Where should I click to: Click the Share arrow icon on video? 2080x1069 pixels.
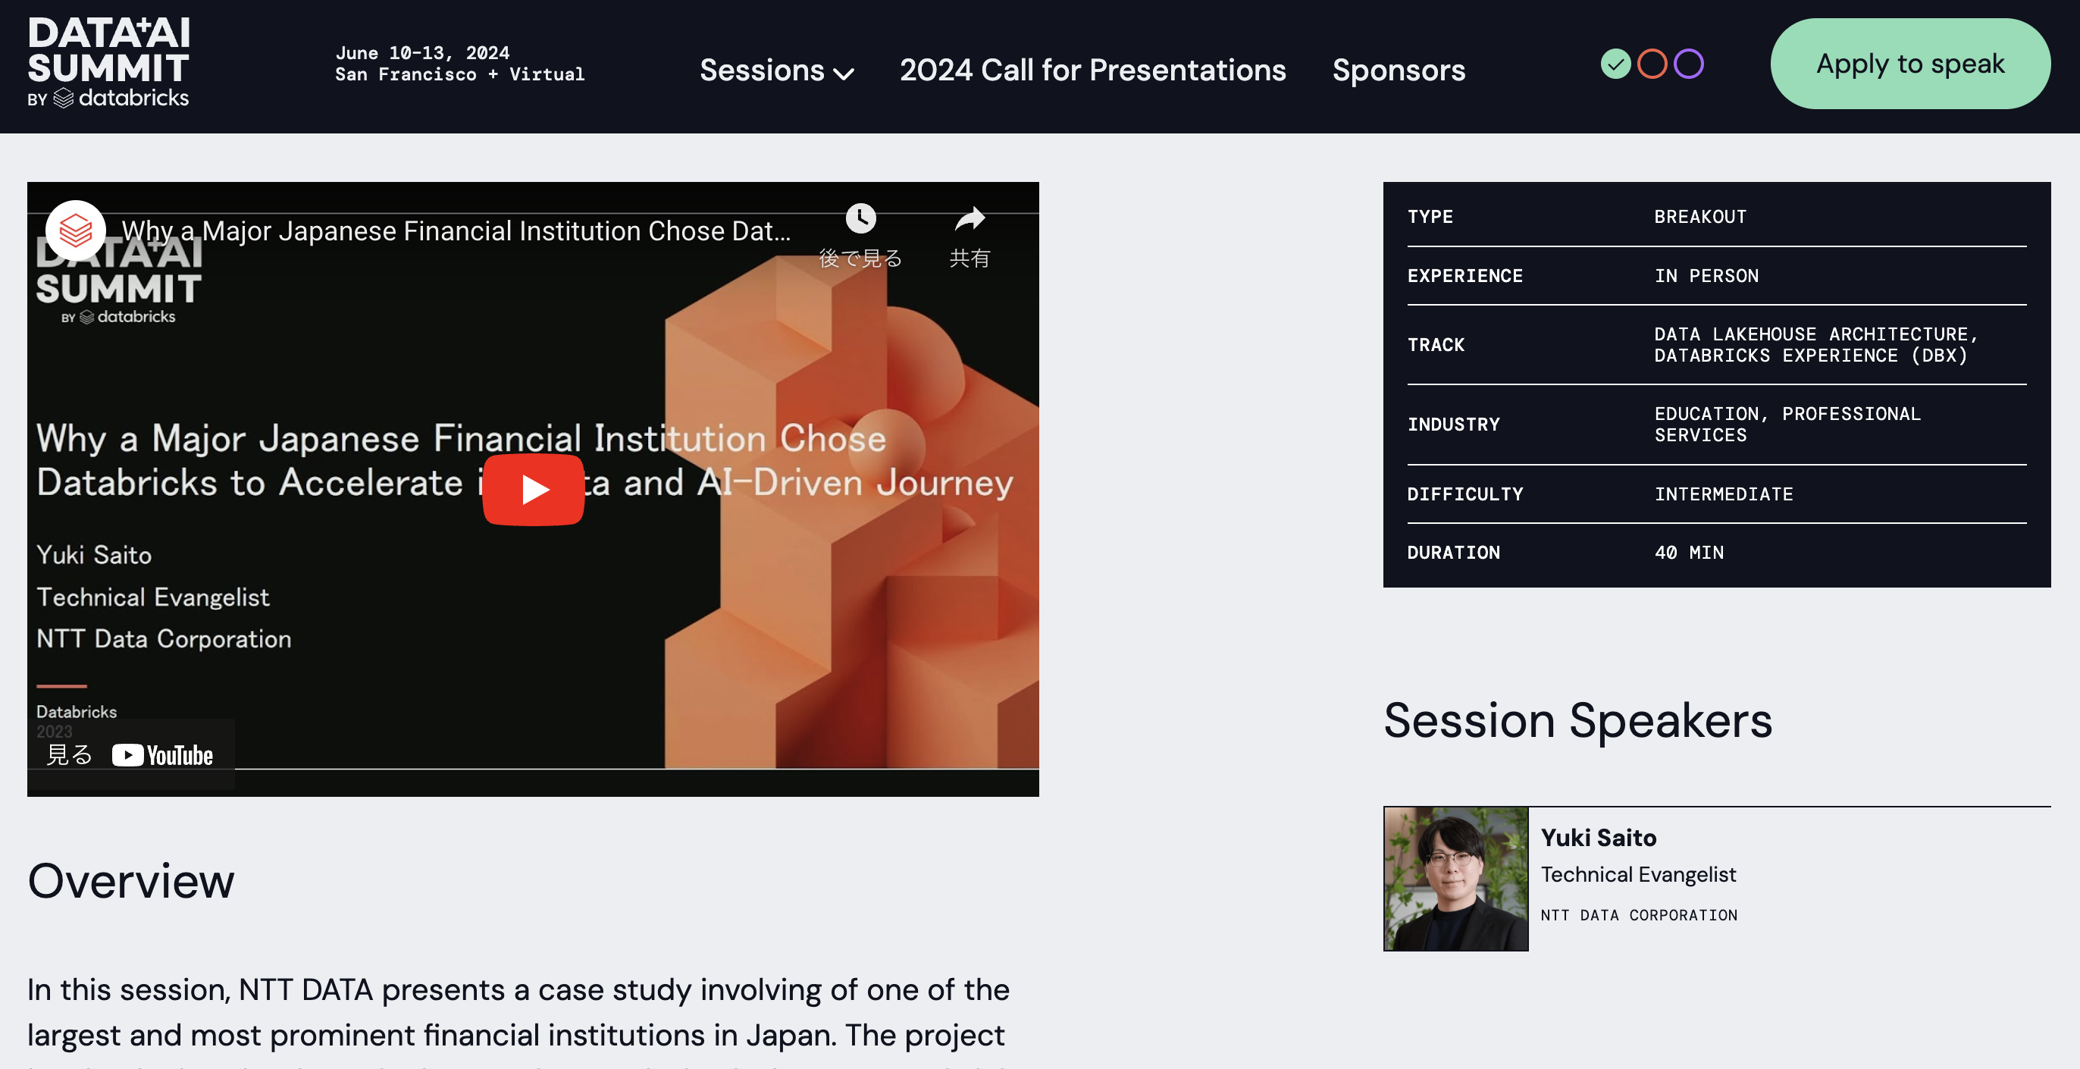[969, 219]
